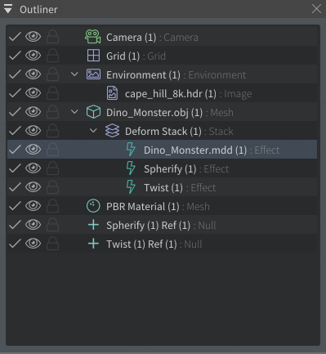Click the green Camera (1) icon

point(93,37)
